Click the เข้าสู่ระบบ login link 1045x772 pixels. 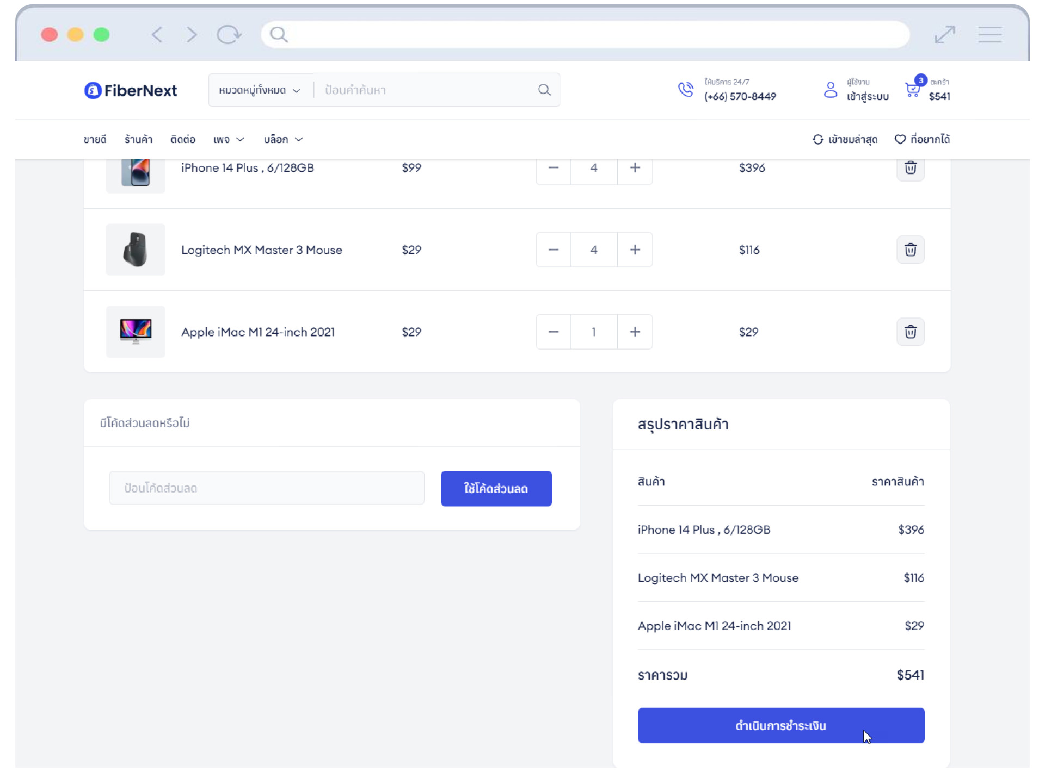[868, 97]
